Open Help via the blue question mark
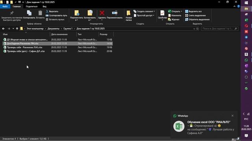 point(239,6)
